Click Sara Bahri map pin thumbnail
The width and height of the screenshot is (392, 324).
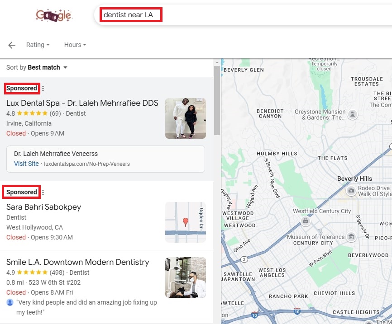(186, 222)
